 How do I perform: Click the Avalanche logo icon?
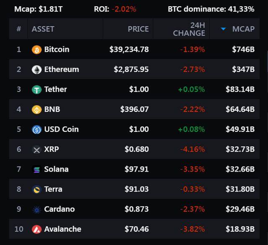coord(37,229)
